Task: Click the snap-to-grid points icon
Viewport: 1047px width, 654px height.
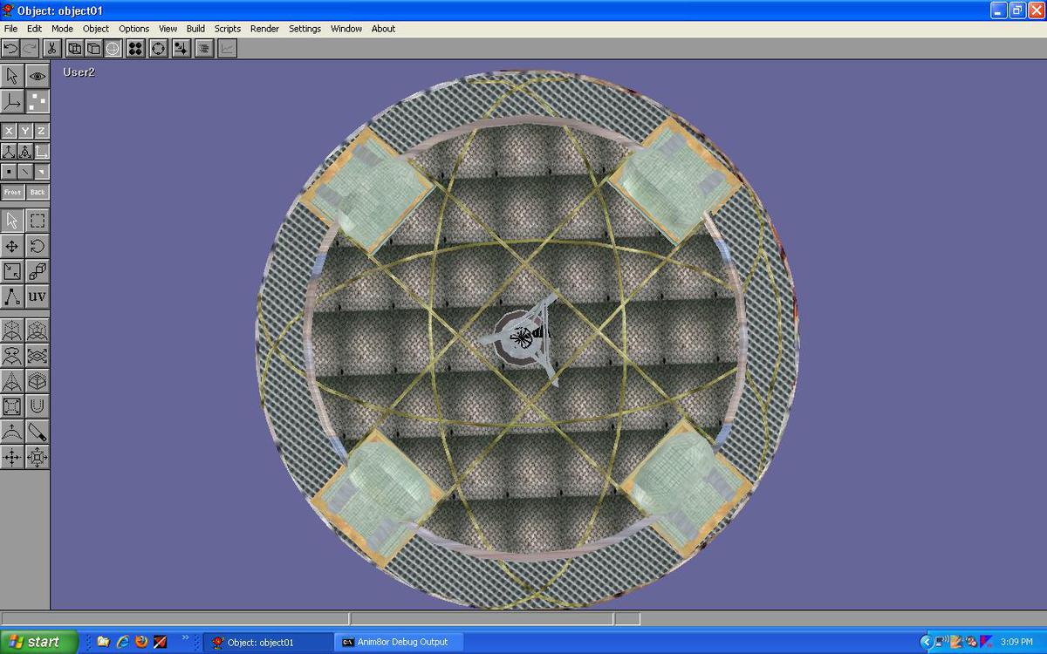Action: [181, 49]
